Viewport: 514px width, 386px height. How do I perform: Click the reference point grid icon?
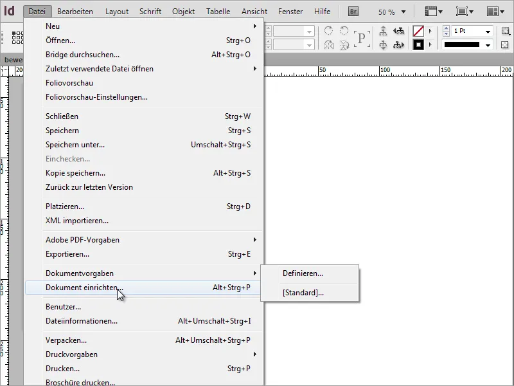point(18,37)
